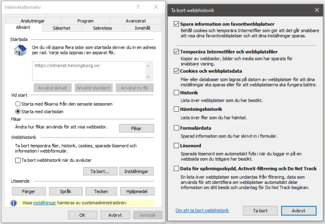Open the Innehåll tab

click(x=143, y=28)
